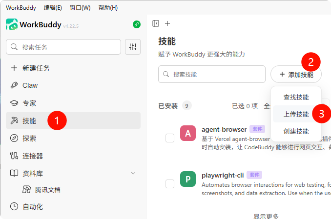Click the agent-browser skill name
Image resolution: width=331 pixels, height=219 pixels.
(x=224, y=129)
